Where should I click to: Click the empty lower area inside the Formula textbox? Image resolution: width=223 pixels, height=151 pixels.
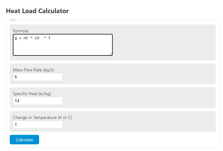click(x=63, y=49)
